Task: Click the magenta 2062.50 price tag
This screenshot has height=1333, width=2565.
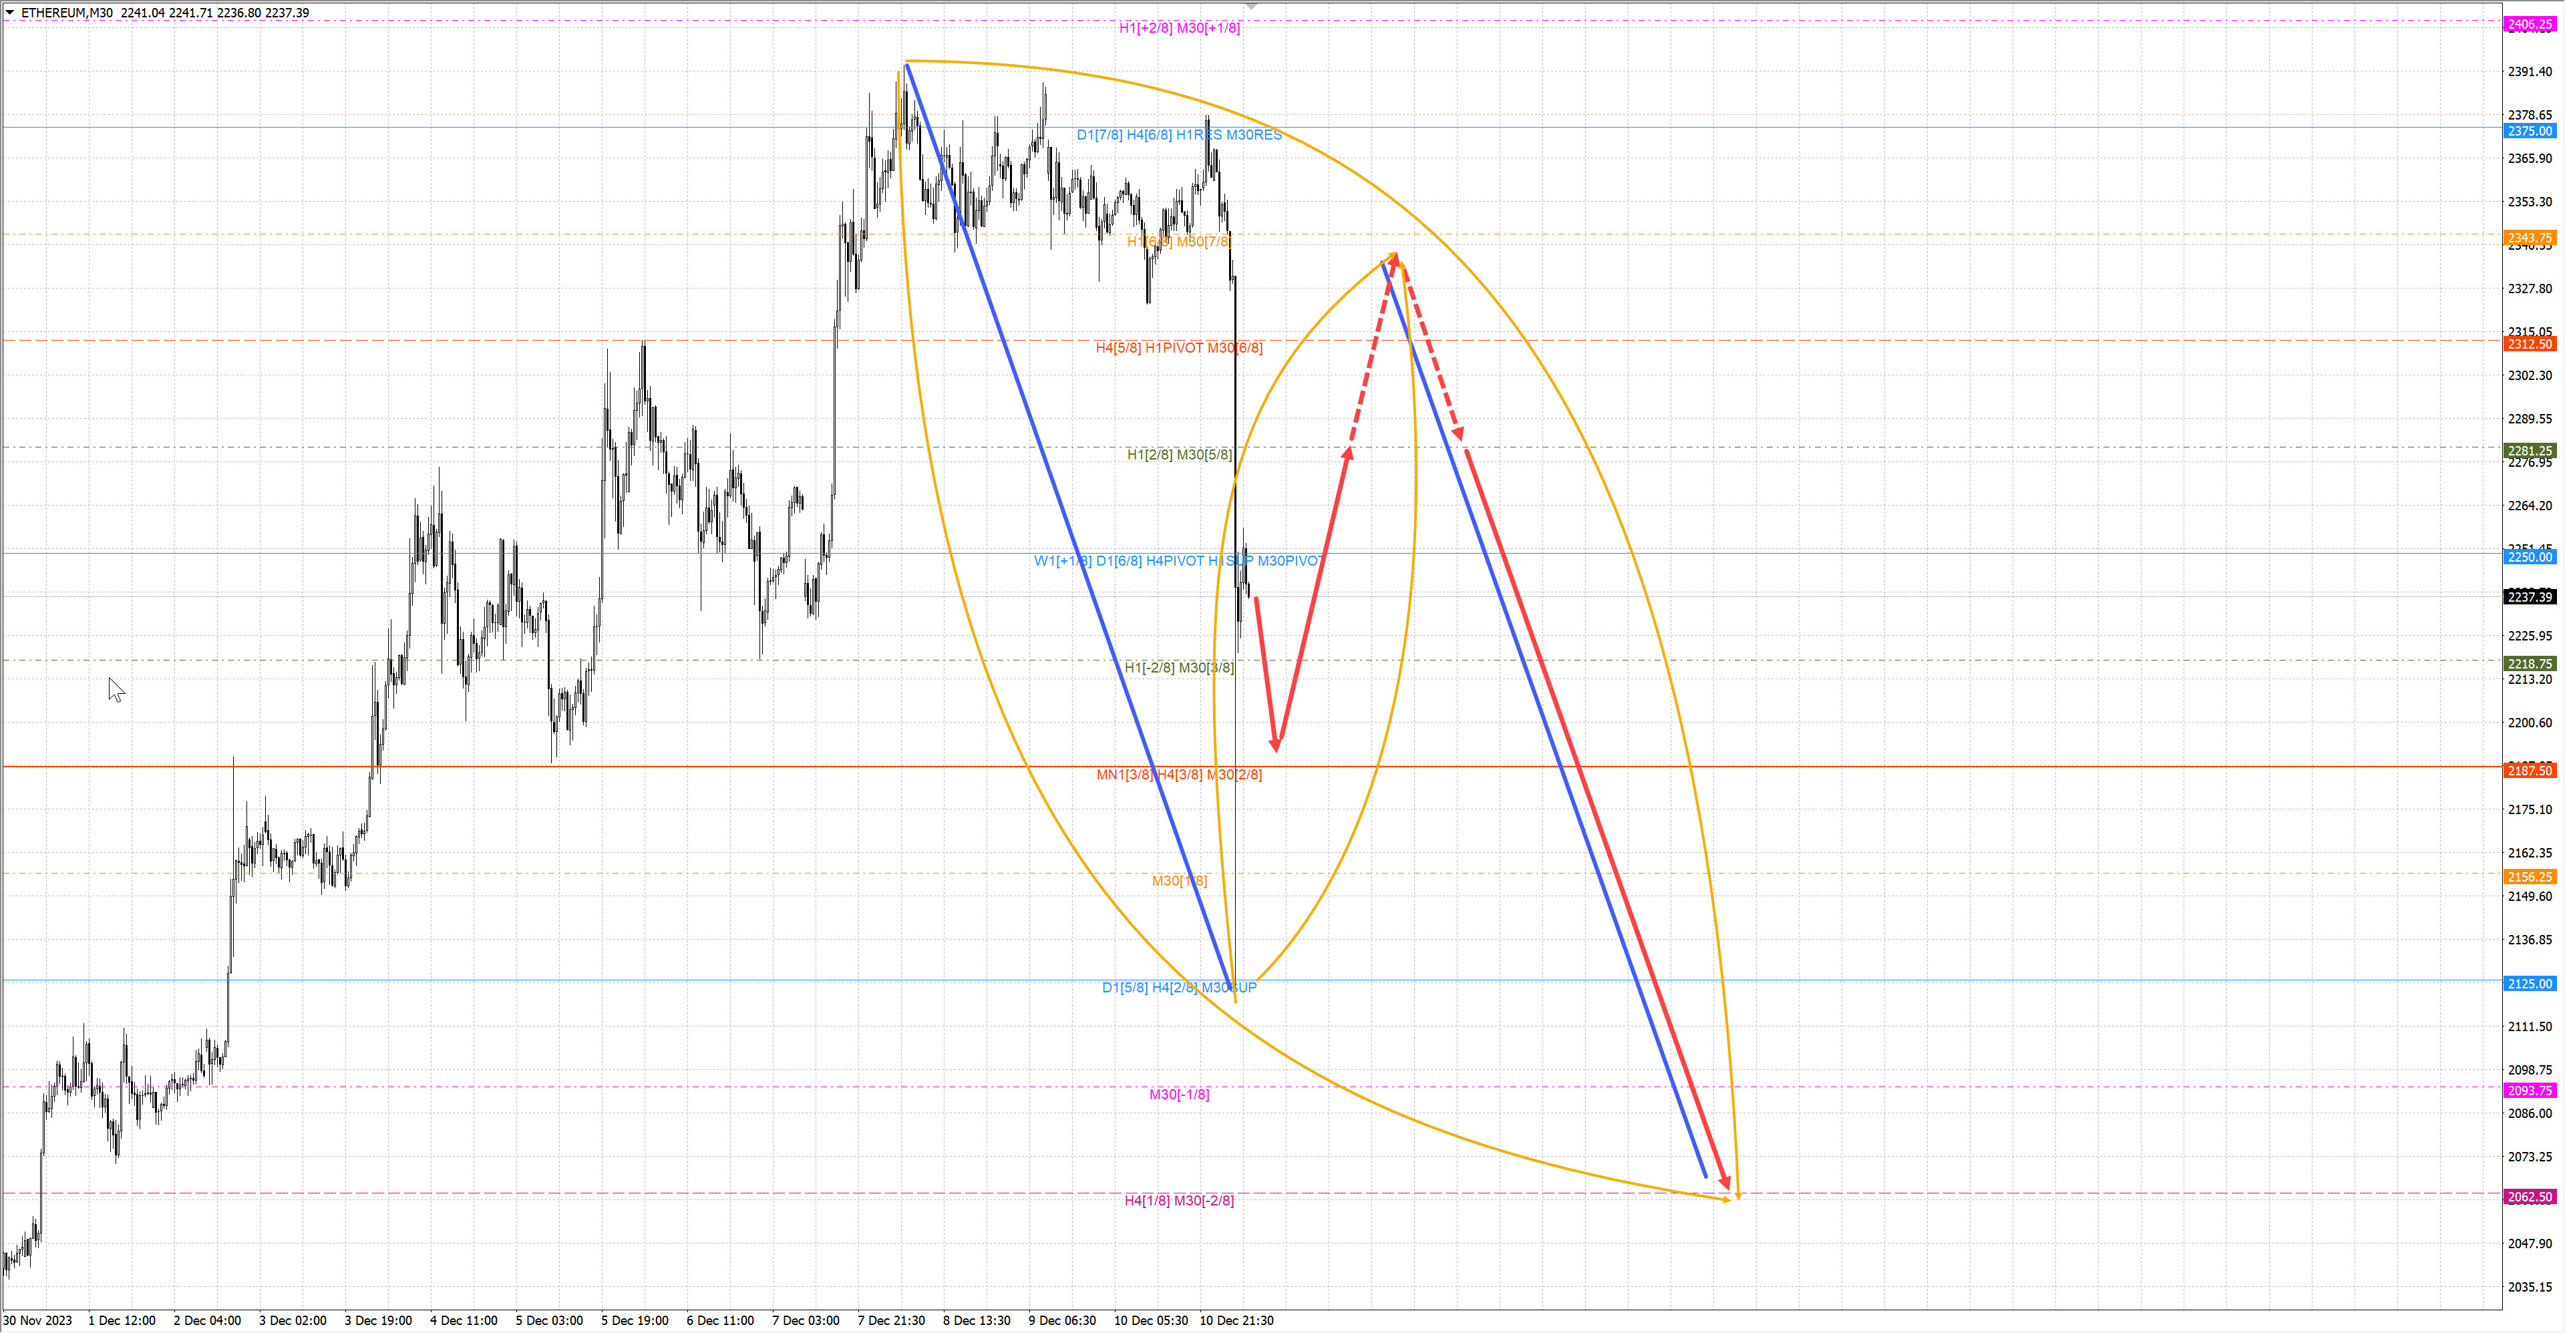Action: point(2529,1197)
